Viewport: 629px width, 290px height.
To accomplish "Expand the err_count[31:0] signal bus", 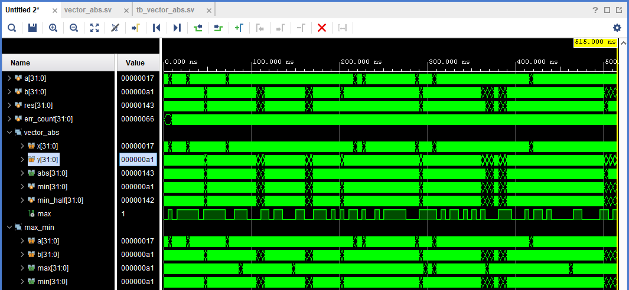I will 9,119.
